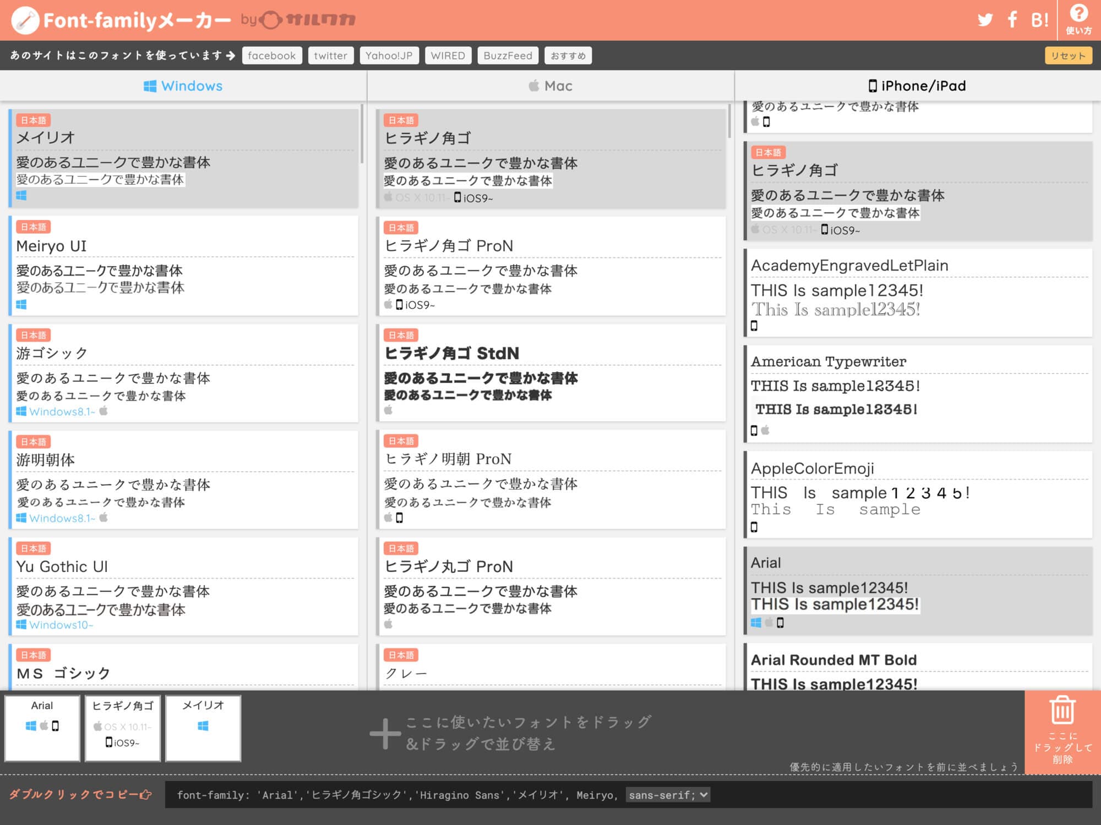This screenshot has width=1101, height=825.
Task: Load the Yahoo!JP font preset
Action: click(389, 56)
